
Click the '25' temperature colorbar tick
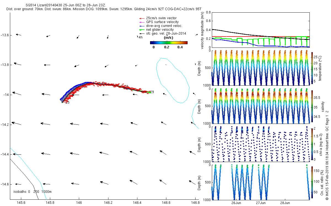click(316, 57)
